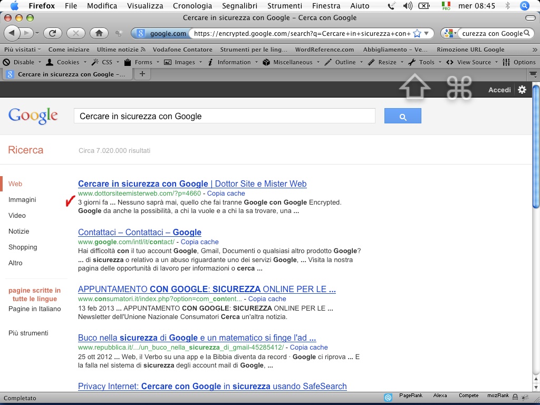Open the Contattaci – Google result
The image size is (540, 405).
click(x=139, y=232)
